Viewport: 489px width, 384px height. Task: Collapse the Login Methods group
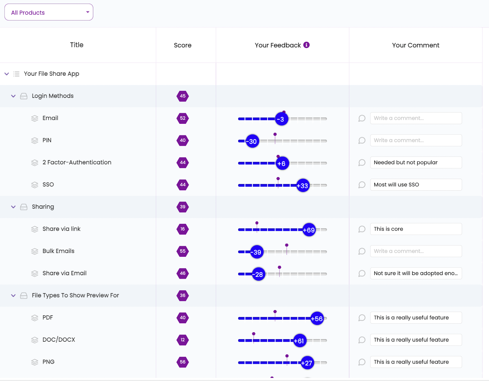pyautogui.click(x=13, y=96)
